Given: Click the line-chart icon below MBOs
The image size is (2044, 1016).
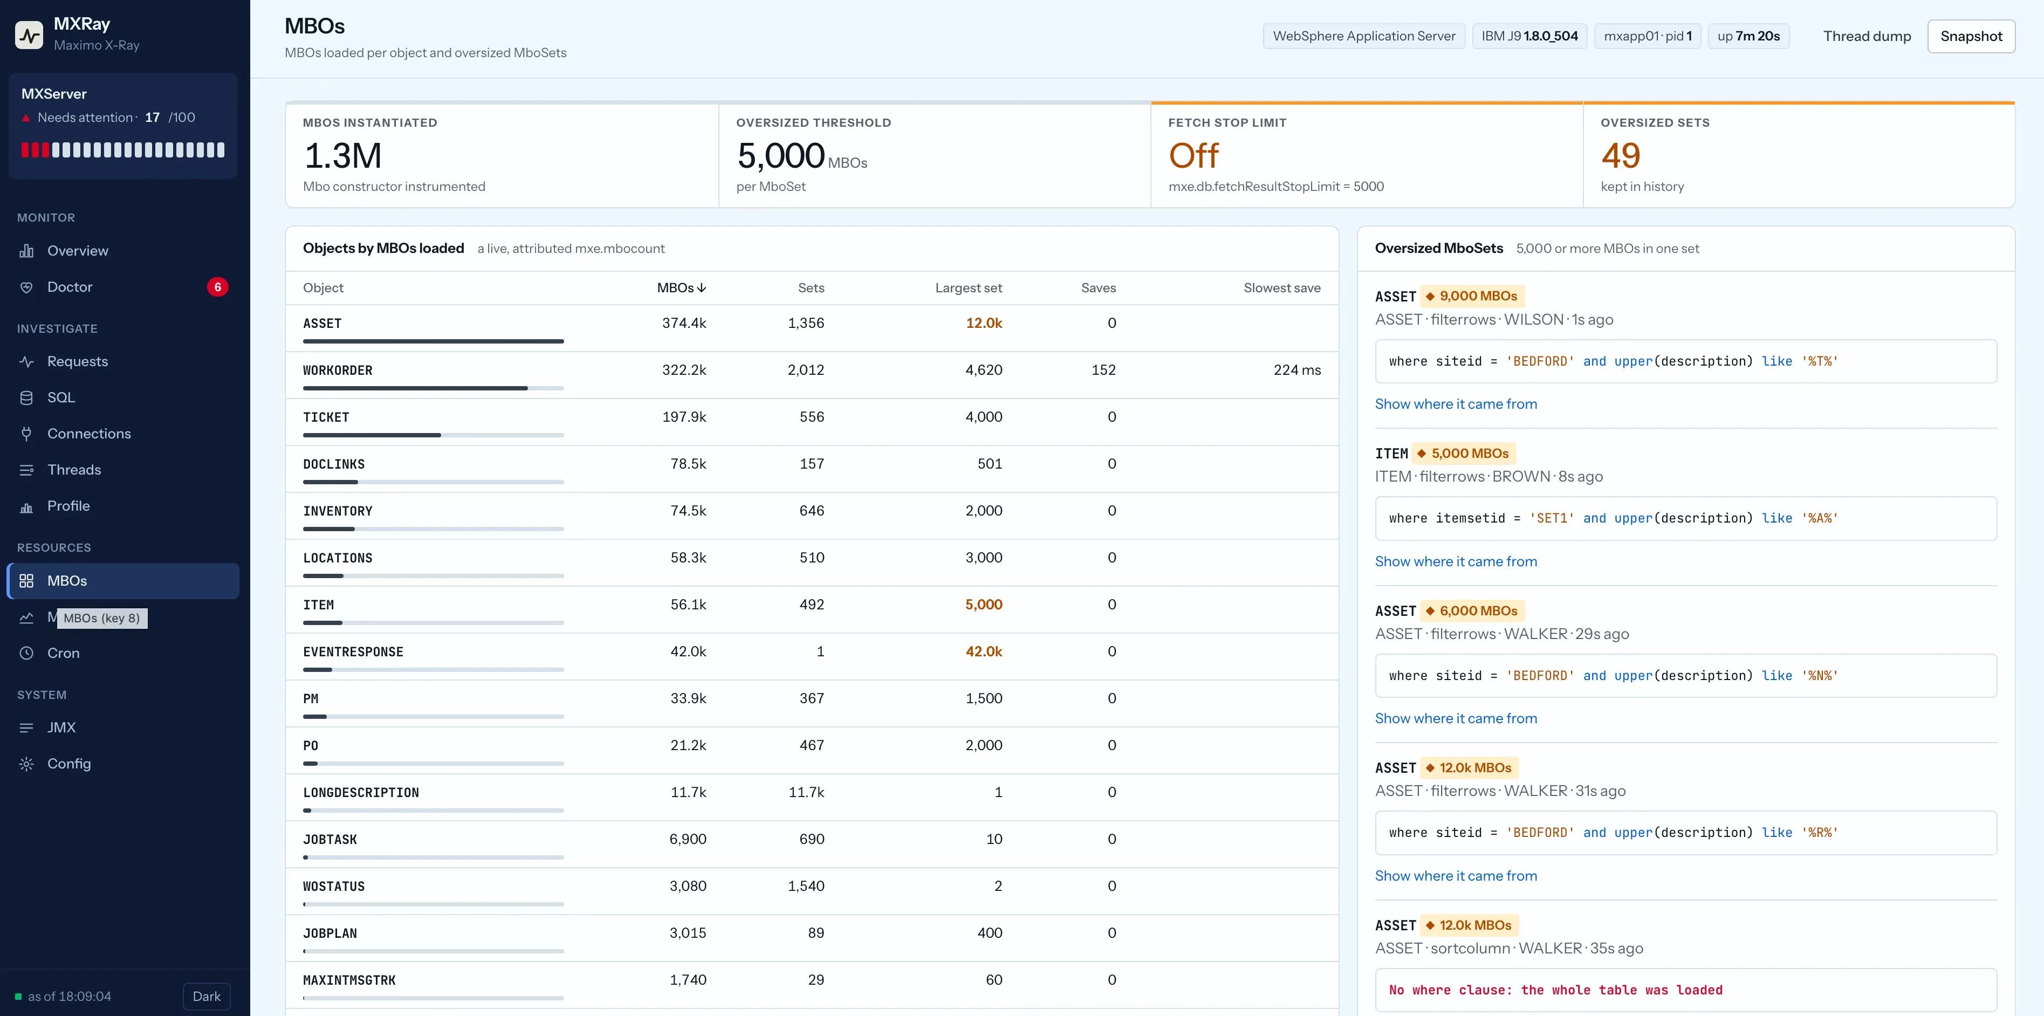Looking at the screenshot, I should click(x=26, y=617).
